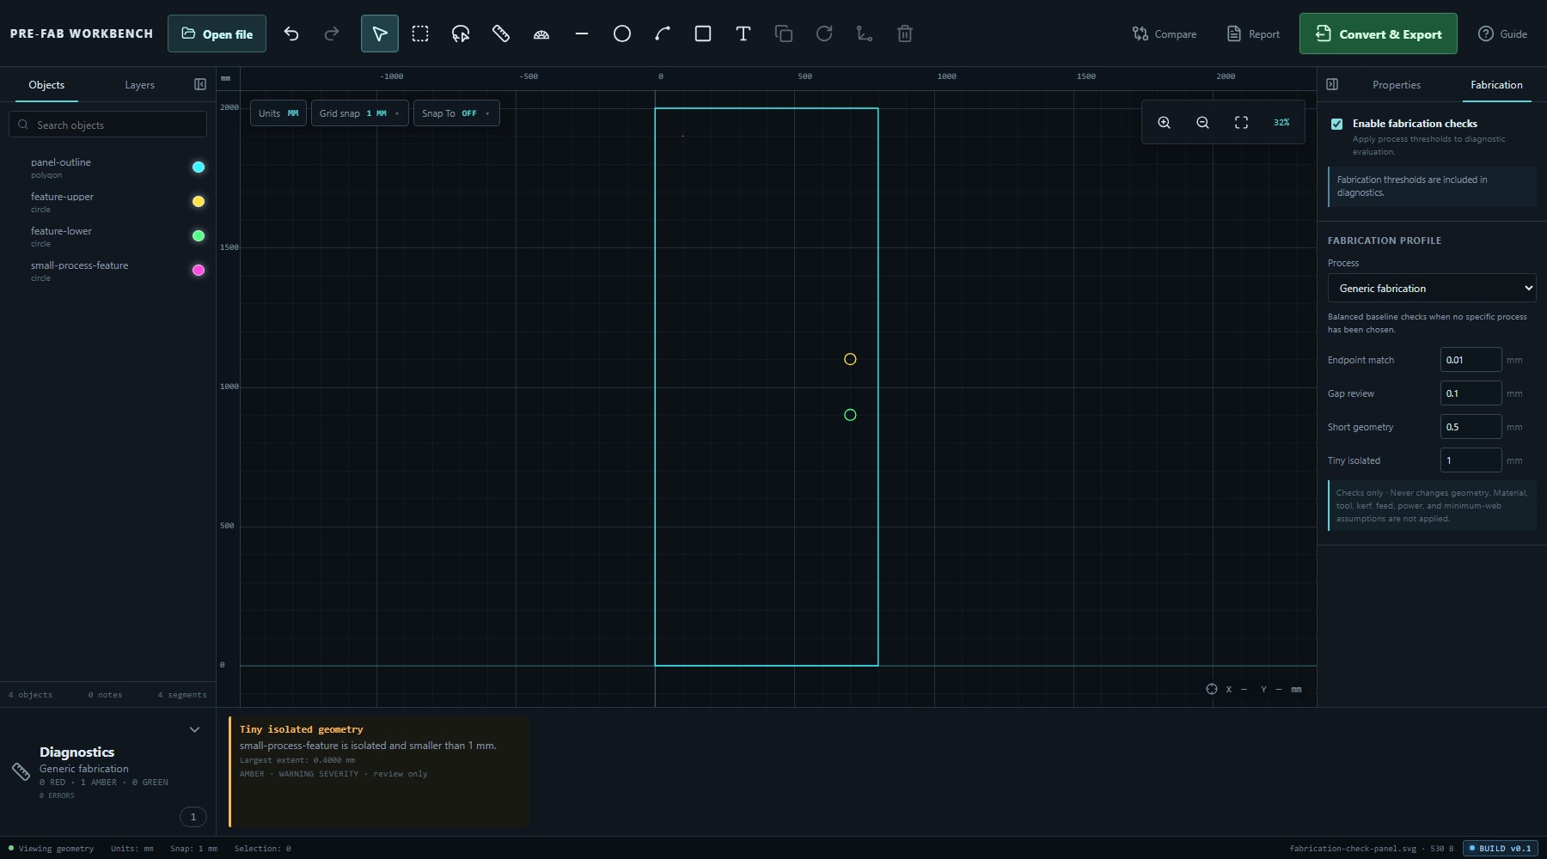Viewport: 1547px width, 859px height.
Task: Choose the arc curve tool
Action: click(x=663, y=34)
